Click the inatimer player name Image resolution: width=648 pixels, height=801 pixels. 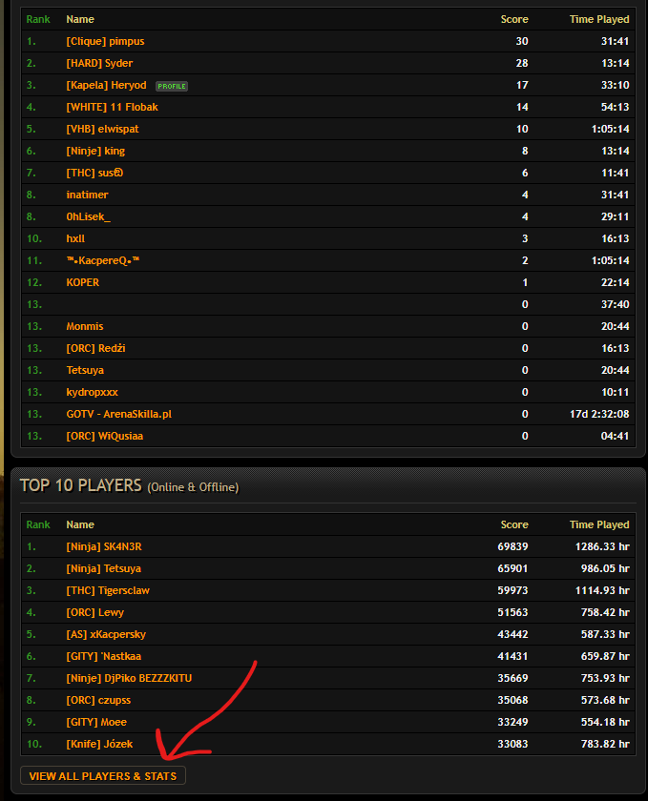pos(88,195)
